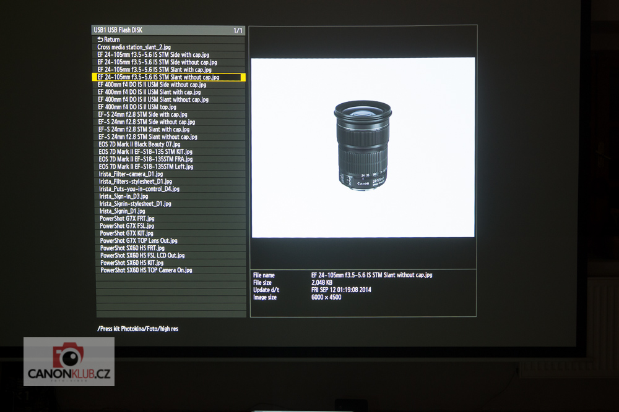
Task: Select PowerShot G7X FRT.jpg
Action: pos(127,219)
